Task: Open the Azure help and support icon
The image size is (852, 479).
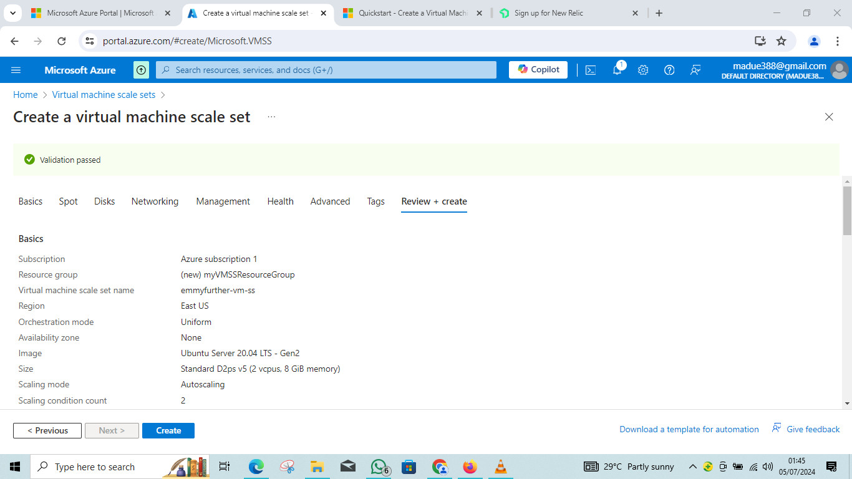Action: pyautogui.click(x=669, y=70)
